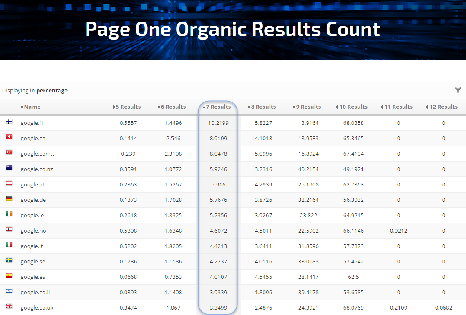This screenshot has width=466, height=315.
Task: Click the 62.5 value for google.es
Action: [353, 277]
